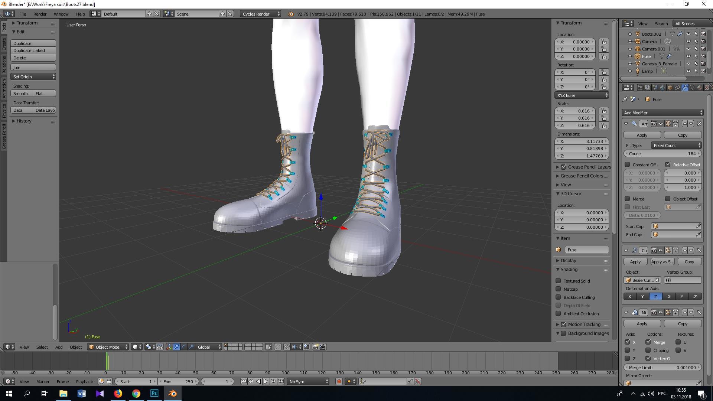
Task: Open the Material properties tab
Action: [700, 88]
